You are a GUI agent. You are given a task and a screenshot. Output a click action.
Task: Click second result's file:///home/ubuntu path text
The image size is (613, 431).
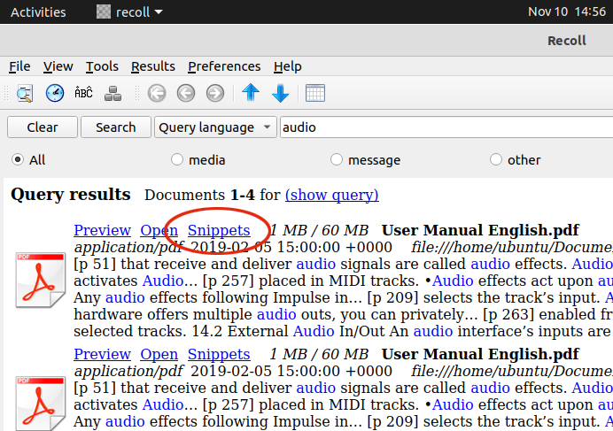(512, 371)
